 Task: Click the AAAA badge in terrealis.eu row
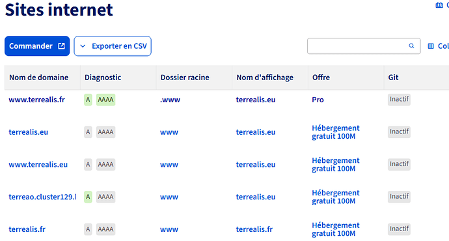click(105, 132)
